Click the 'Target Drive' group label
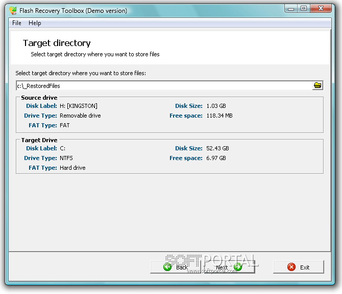Viewport: 342px width, 294px height. point(39,140)
